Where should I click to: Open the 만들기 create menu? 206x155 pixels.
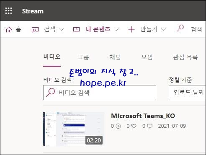[x=149, y=29]
